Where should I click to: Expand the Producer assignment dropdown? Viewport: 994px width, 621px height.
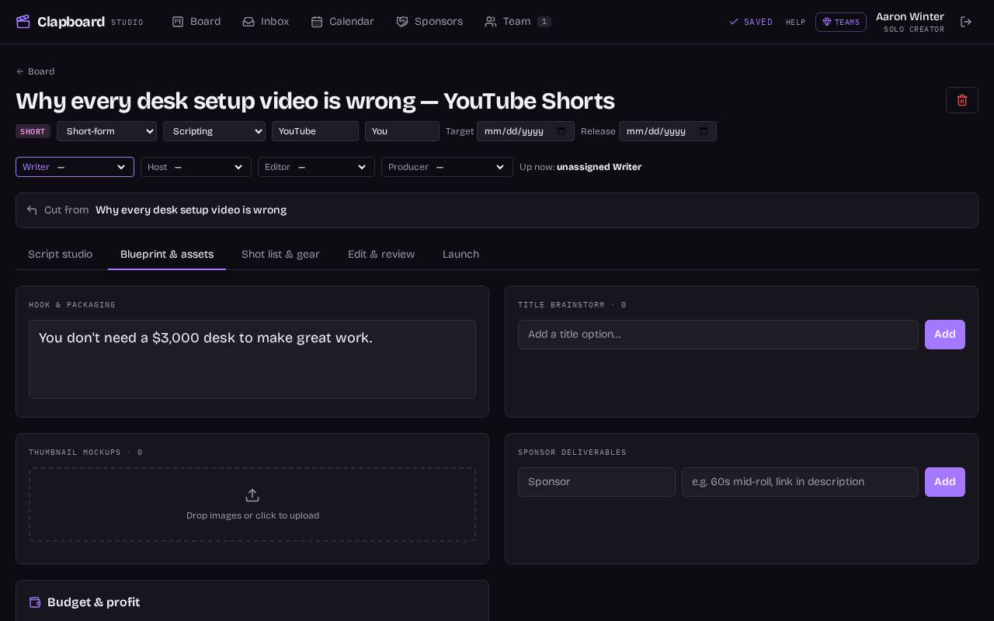[x=447, y=167]
